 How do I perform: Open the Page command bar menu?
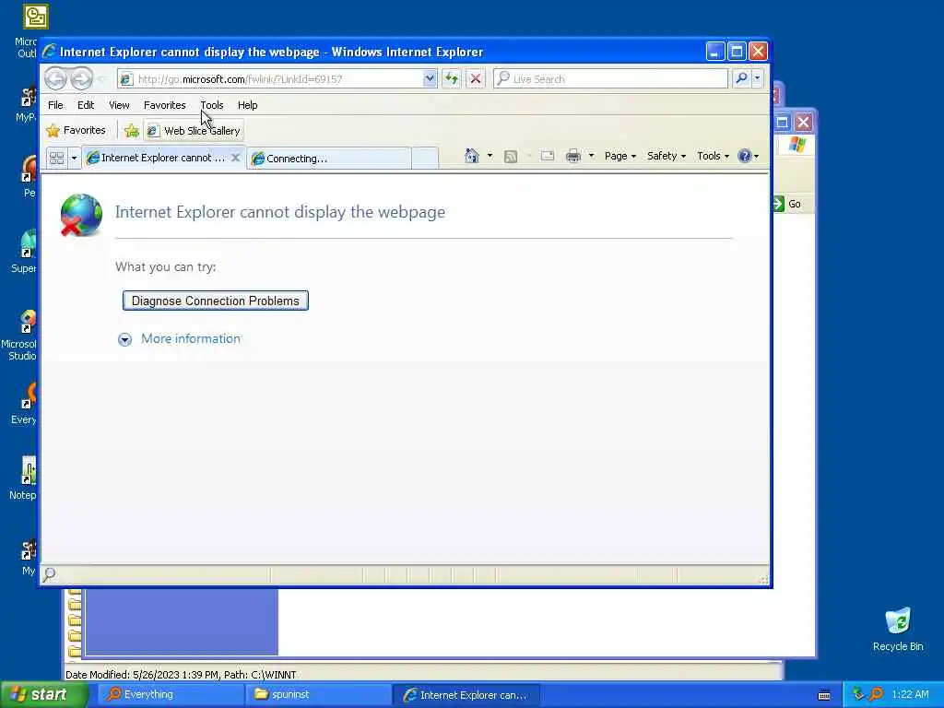pyautogui.click(x=620, y=156)
